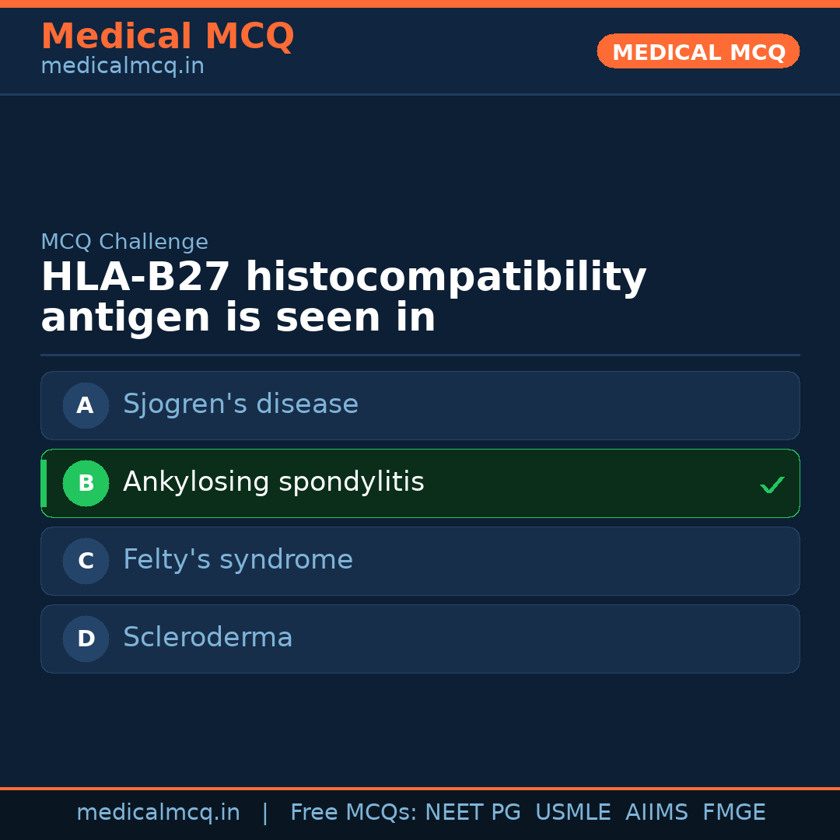Image resolution: width=840 pixels, height=840 pixels.
Task: Choose the Ankylosing spondylitis answer text
Action: (273, 482)
